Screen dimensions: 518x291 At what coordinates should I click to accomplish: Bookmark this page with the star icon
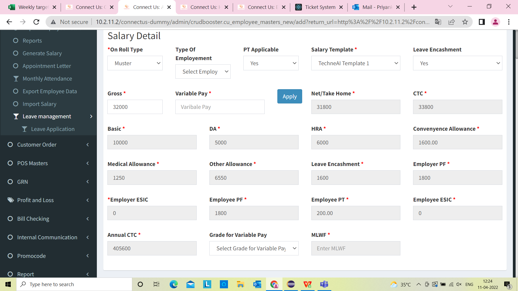[465, 22]
